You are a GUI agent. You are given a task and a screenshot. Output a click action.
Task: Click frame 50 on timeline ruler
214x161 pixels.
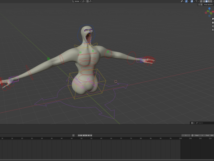tap(82, 139)
